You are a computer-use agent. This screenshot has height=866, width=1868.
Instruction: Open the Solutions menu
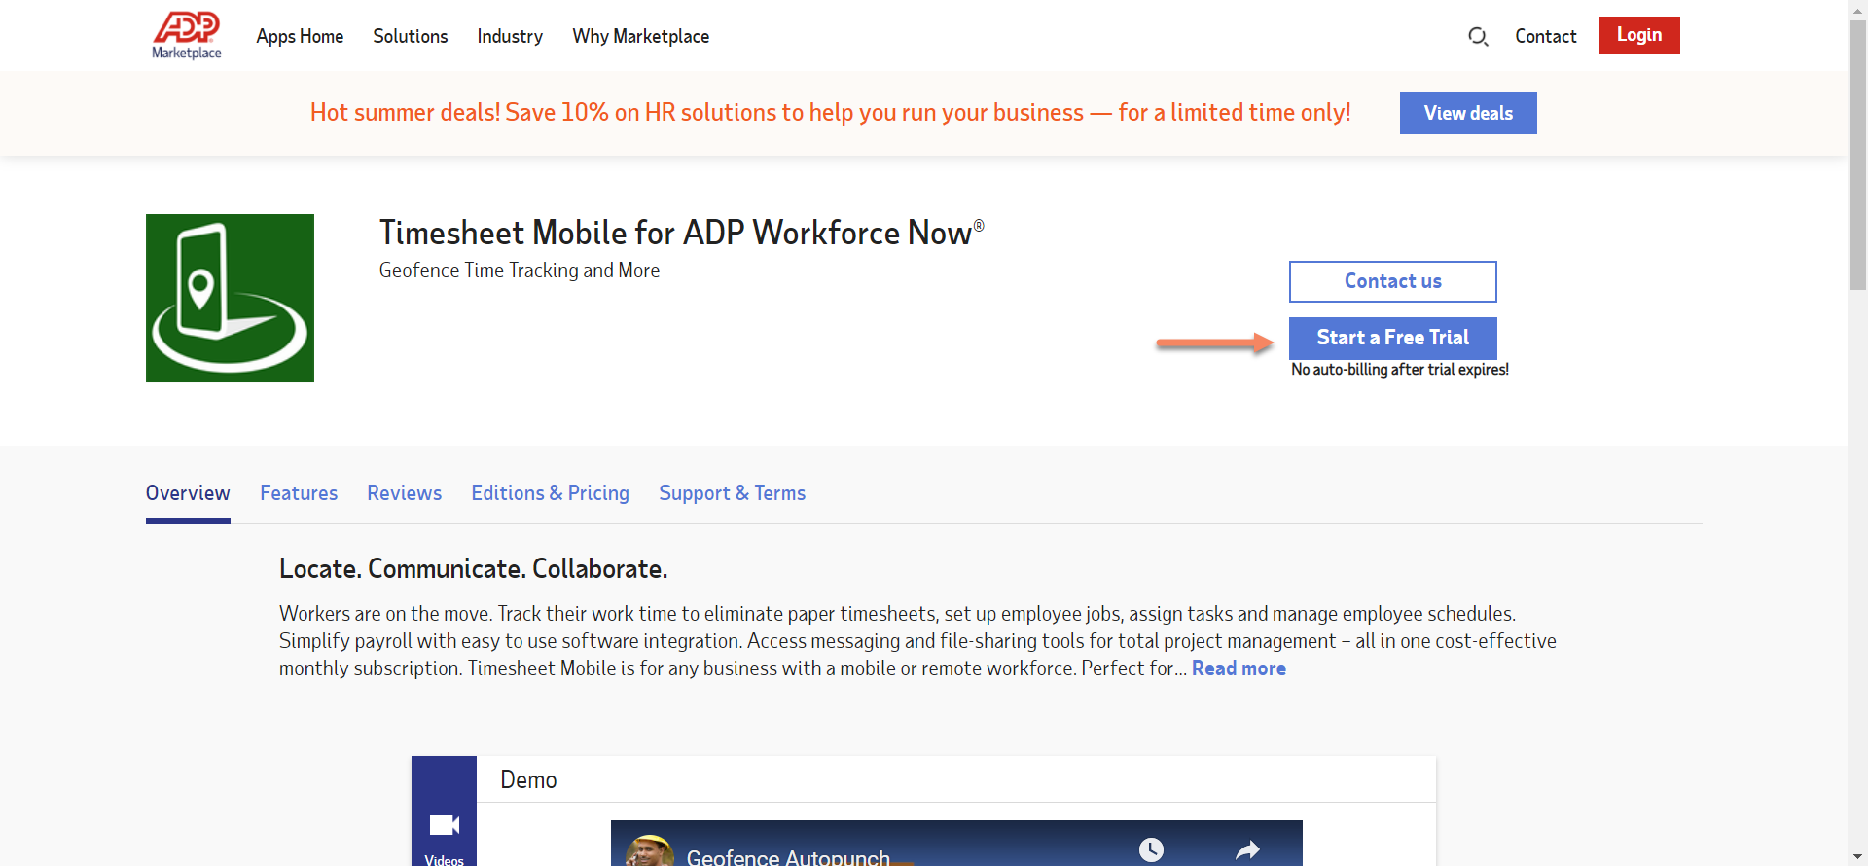(x=411, y=36)
